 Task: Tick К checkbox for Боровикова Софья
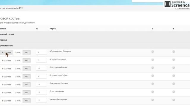(x=153, y=76)
